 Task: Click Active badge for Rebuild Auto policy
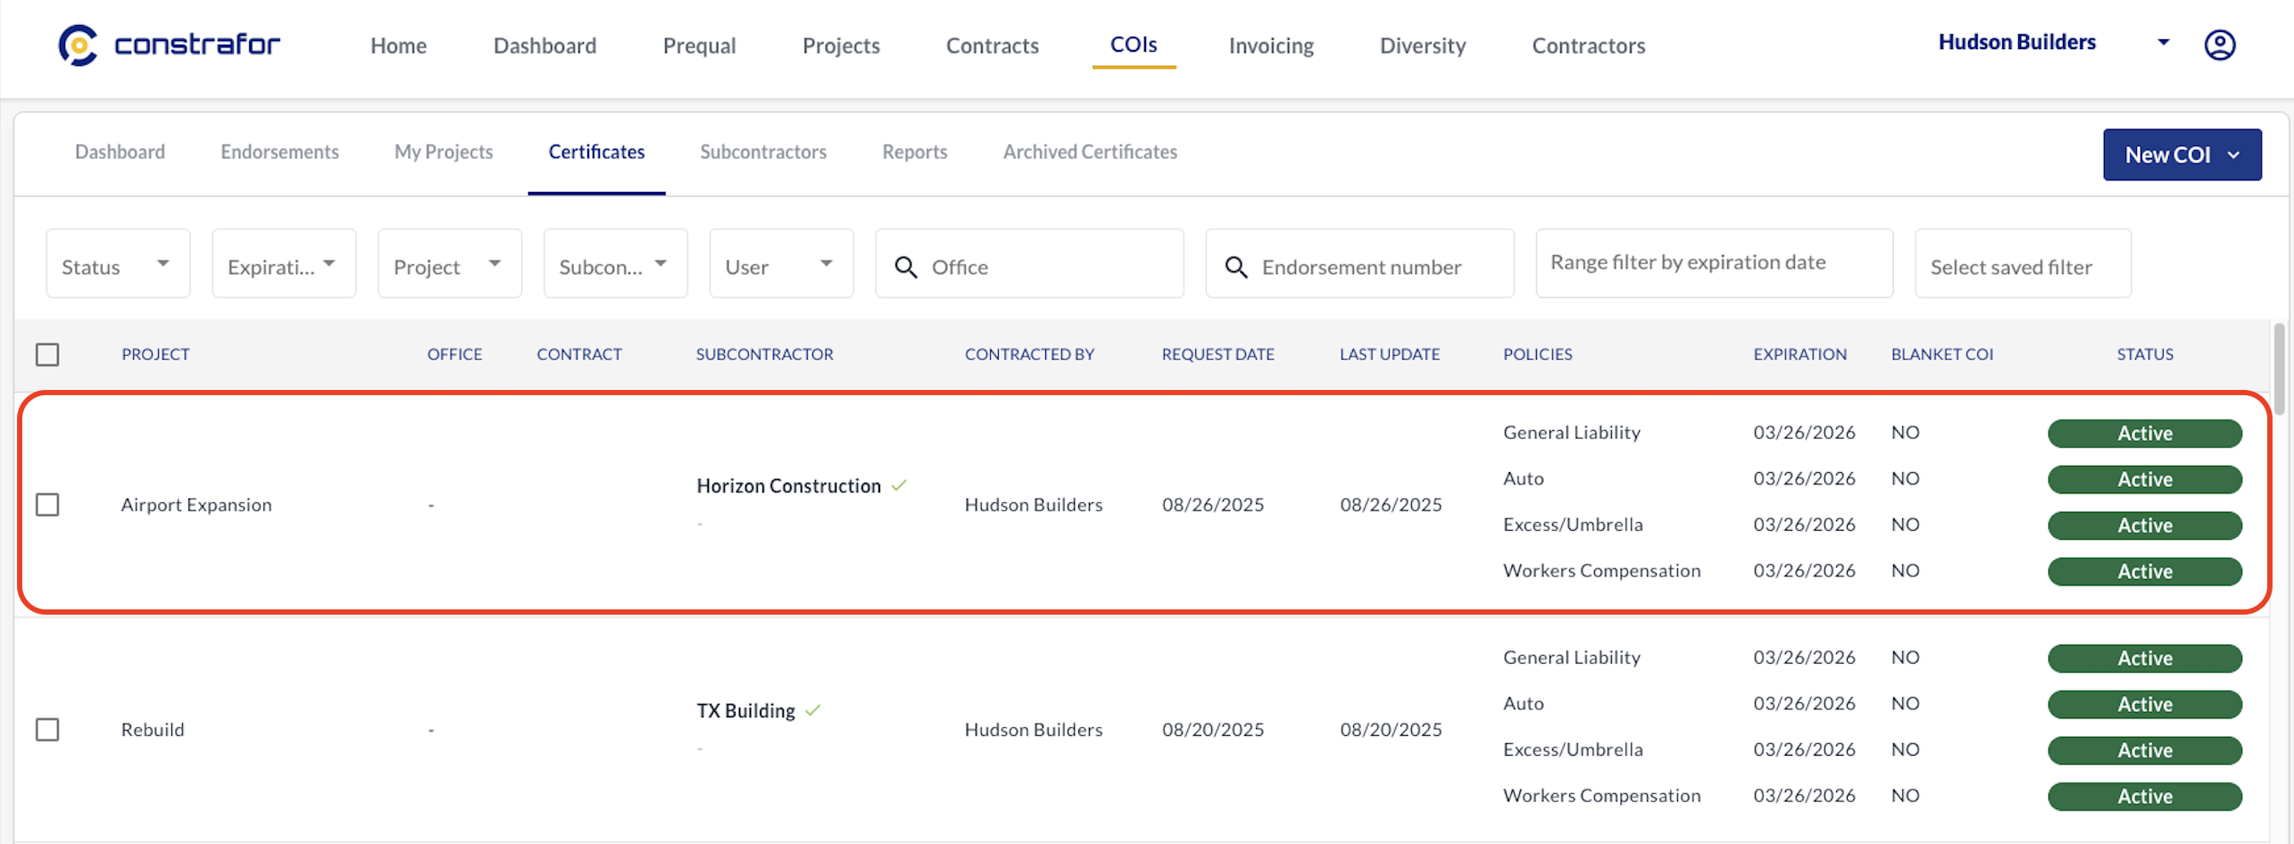[x=2144, y=705]
